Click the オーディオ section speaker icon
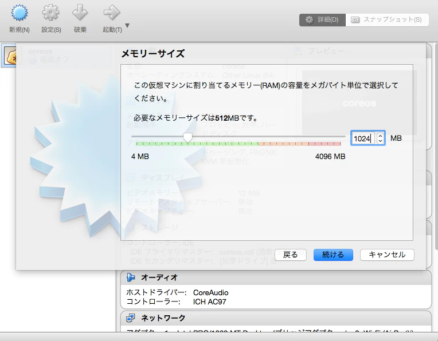The width and height of the screenshot is (438, 341). pos(131,277)
